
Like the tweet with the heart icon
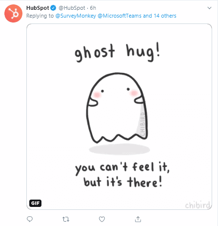click(102, 219)
